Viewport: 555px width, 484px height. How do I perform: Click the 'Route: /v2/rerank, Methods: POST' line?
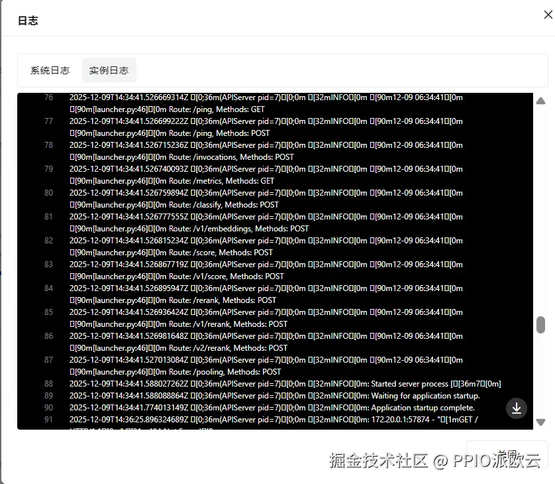[228, 348]
